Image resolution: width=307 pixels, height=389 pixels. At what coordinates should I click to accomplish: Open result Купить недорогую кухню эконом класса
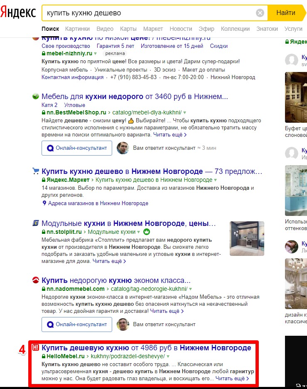tap(116, 280)
